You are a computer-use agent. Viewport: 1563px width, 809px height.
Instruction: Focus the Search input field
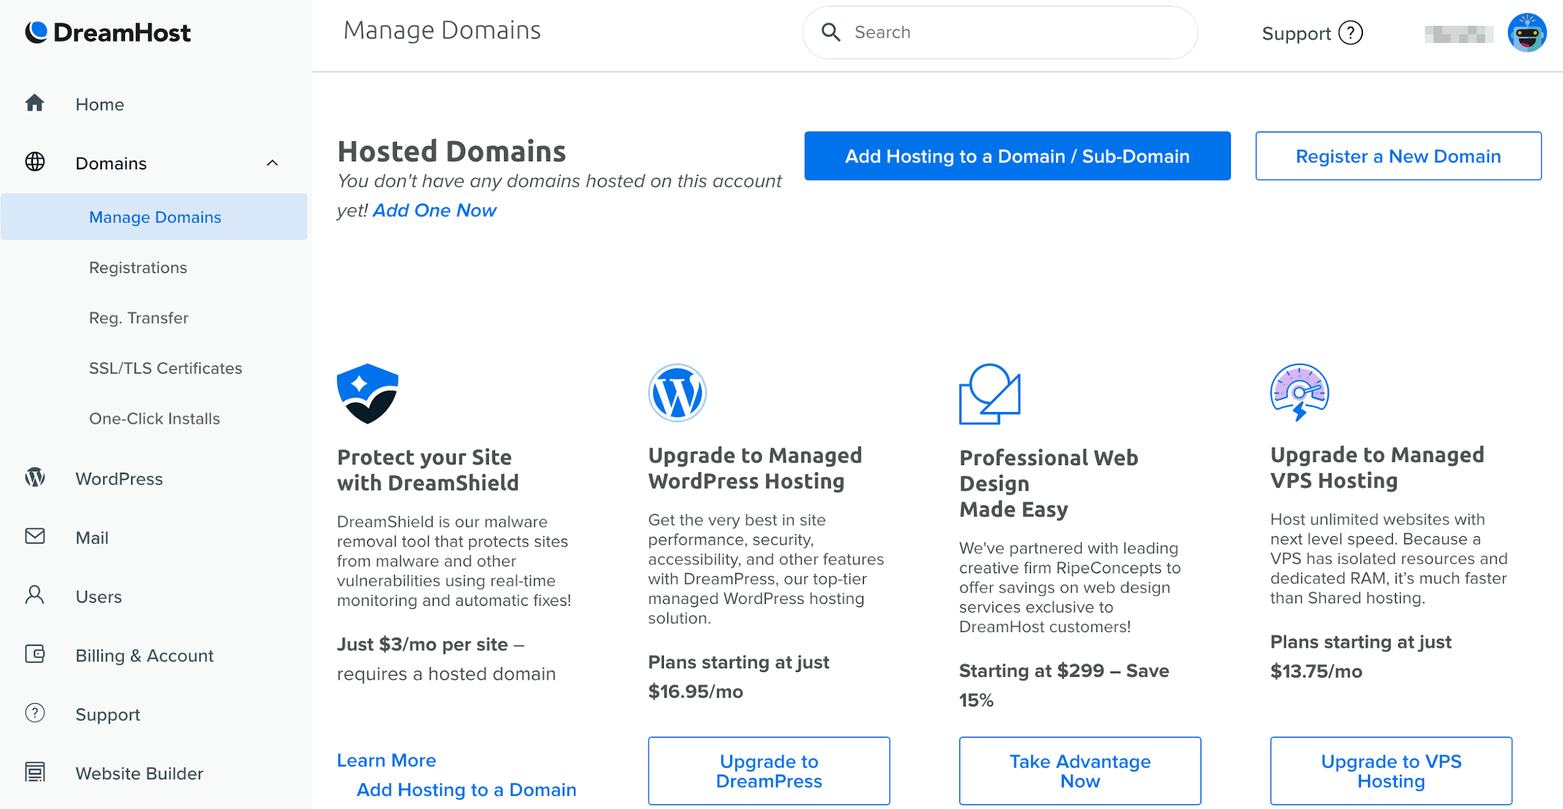(1000, 33)
